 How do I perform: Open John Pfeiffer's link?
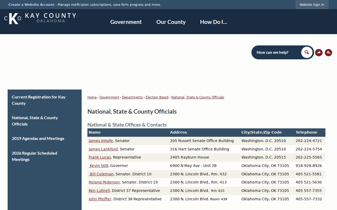100,199
